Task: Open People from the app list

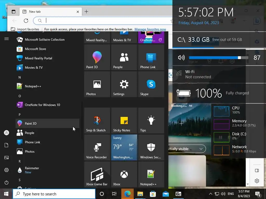Action: click(x=48, y=133)
